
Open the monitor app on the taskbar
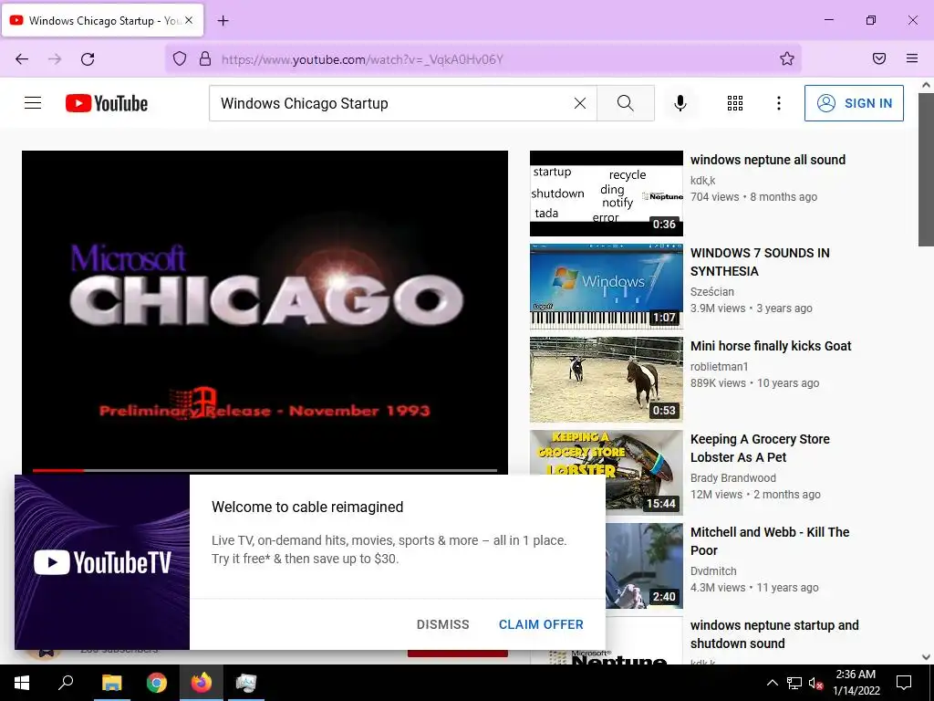[245, 683]
